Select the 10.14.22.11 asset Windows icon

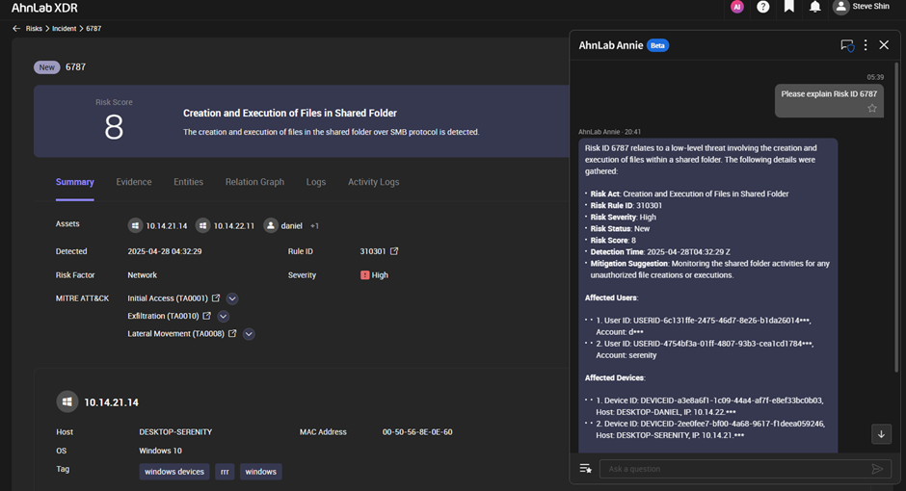click(x=202, y=225)
